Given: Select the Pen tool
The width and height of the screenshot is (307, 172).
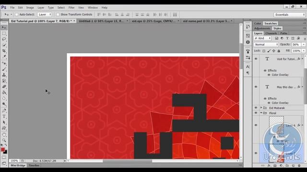Looking at the screenshot, I should pos(4,110).
